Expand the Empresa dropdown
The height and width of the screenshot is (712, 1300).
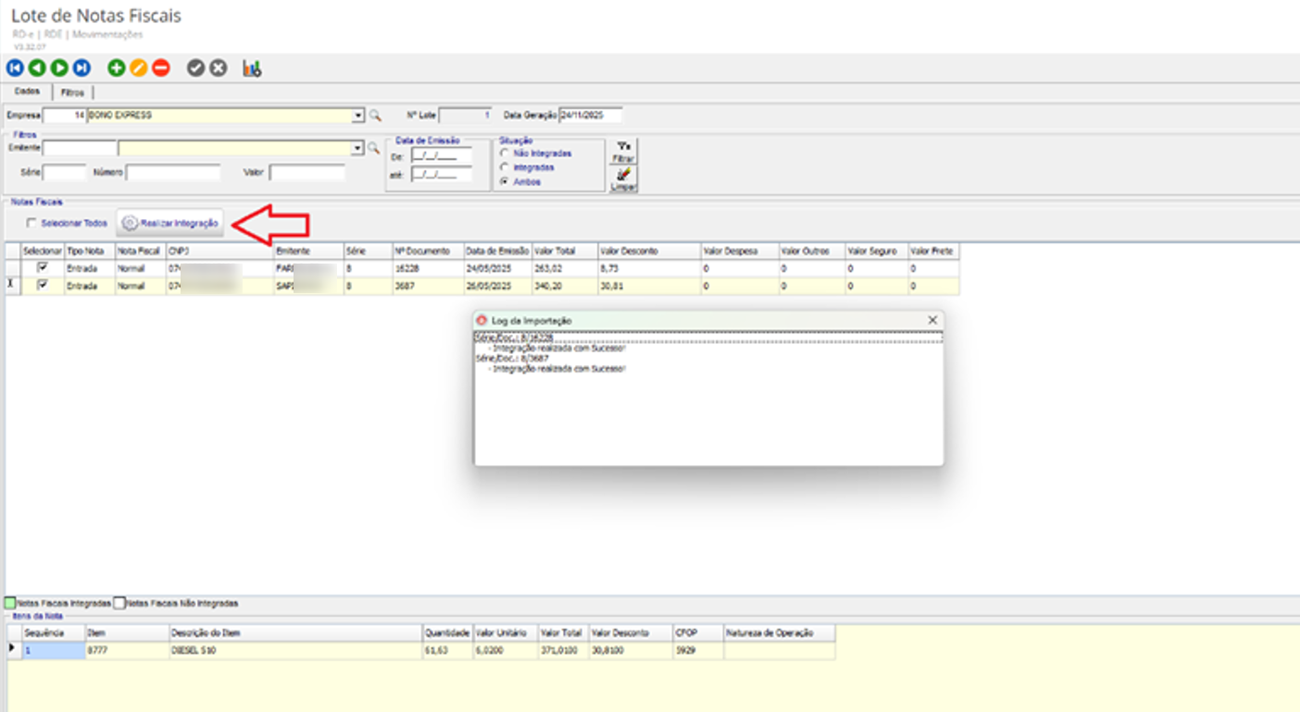click(x=358, y=116)
